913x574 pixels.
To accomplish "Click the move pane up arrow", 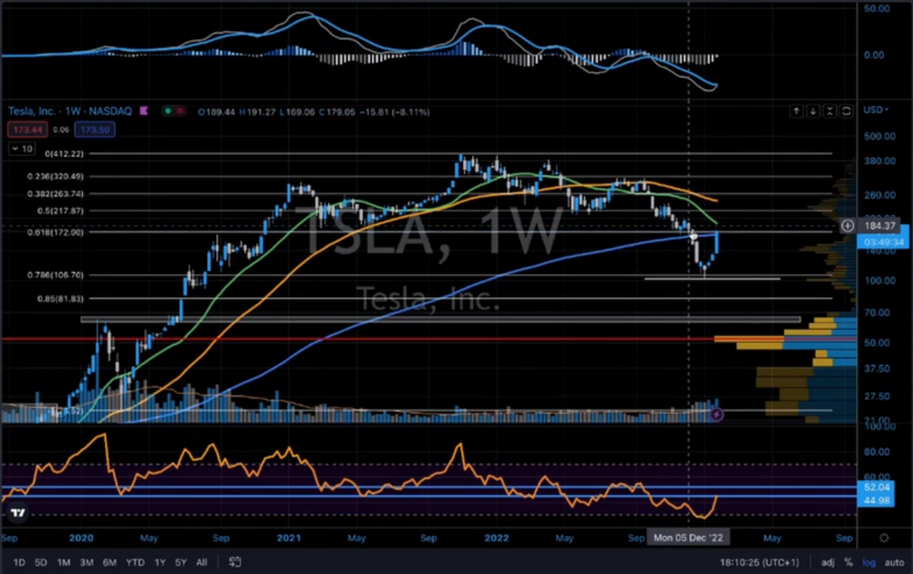I will pyautogui.click(x=796, y=112).
